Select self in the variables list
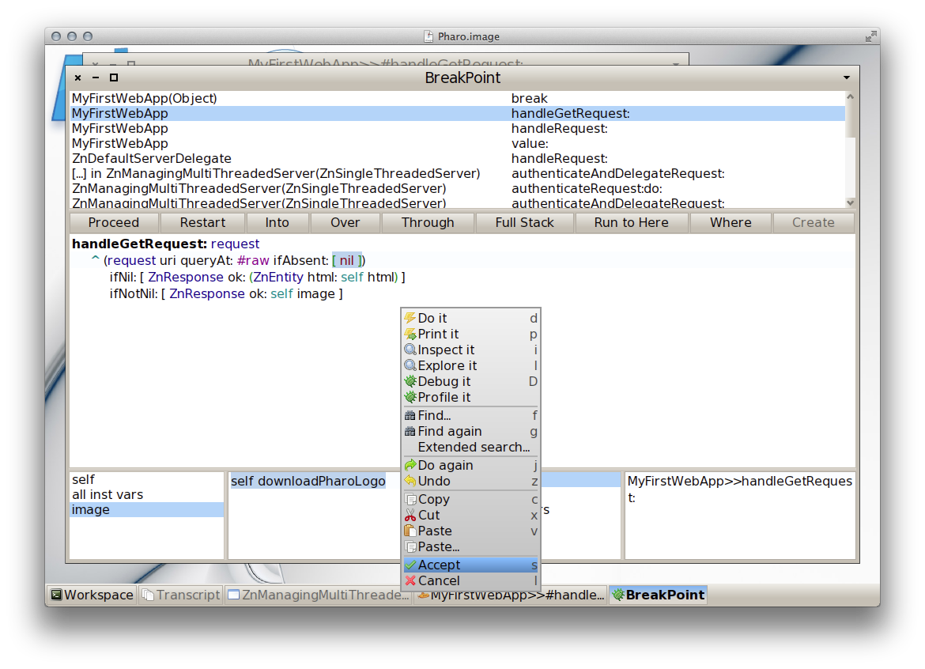 tap(147, 480)
